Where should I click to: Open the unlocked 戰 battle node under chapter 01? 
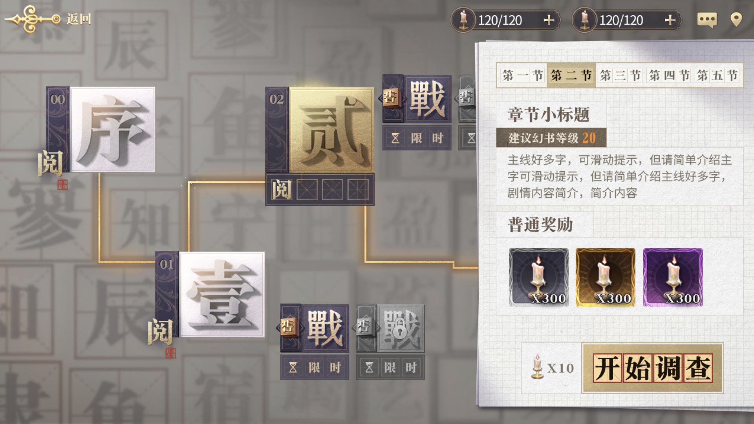(315, 328)
